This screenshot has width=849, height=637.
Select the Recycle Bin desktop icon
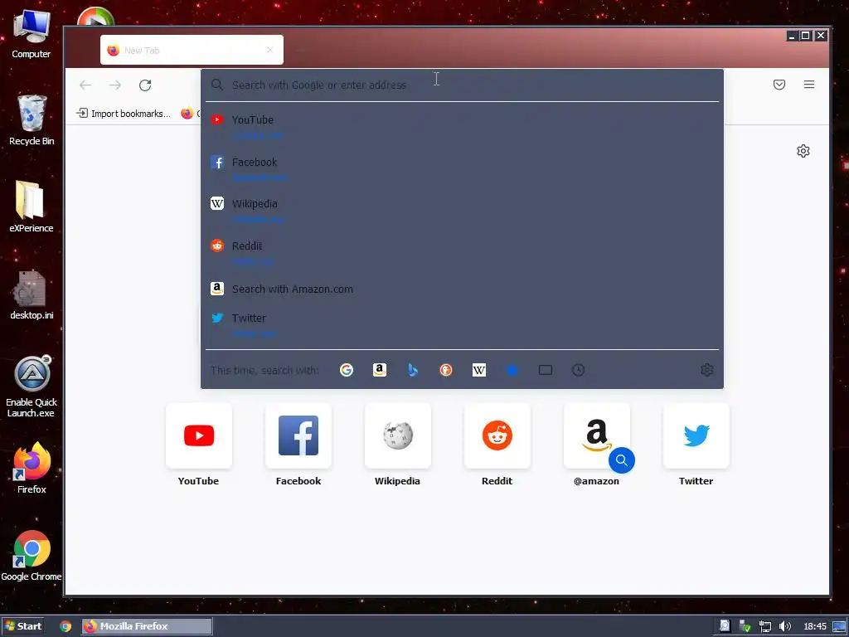32,120
